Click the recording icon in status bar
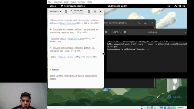 [165, 107]
